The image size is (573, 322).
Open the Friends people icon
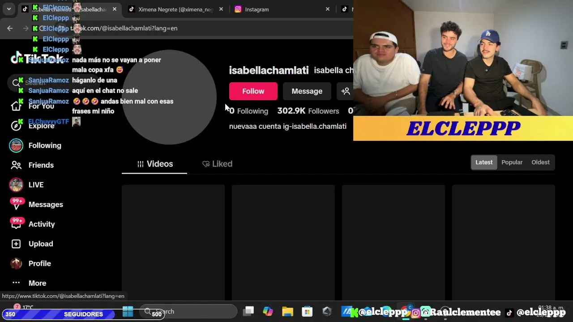(16, 165)
